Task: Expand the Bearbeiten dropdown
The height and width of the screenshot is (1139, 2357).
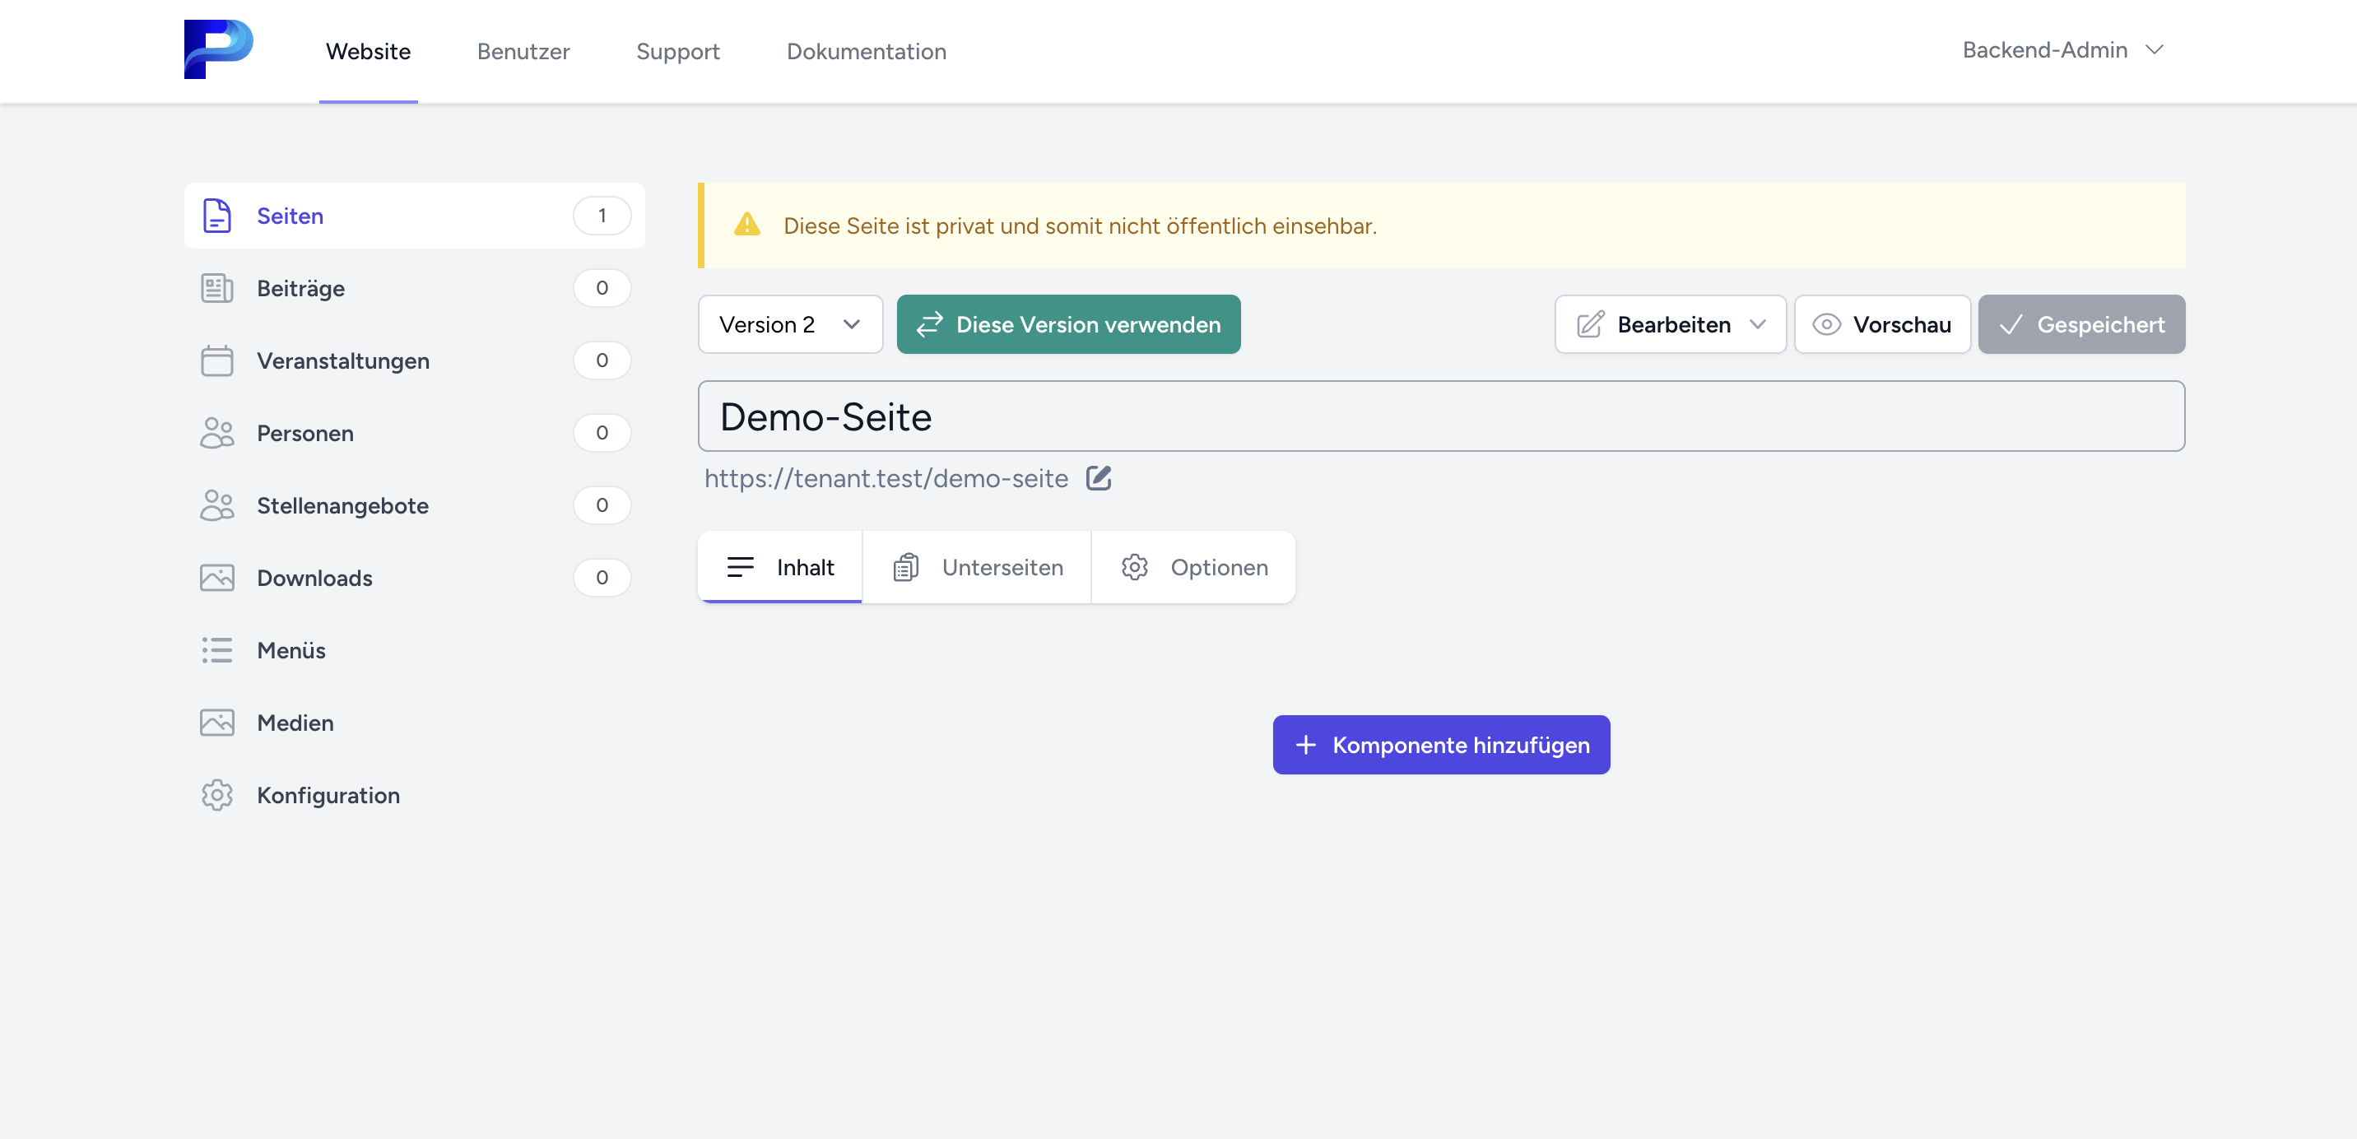Action: [1670, 325]
